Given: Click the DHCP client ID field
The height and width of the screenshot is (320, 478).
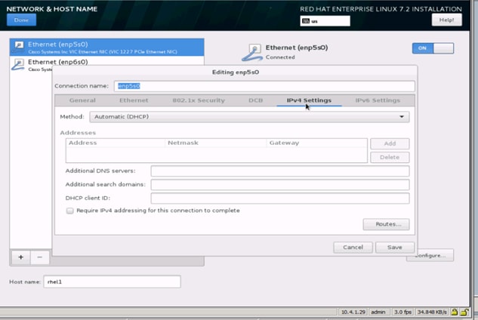Looking at the screenshot, I should click(280, 198).
